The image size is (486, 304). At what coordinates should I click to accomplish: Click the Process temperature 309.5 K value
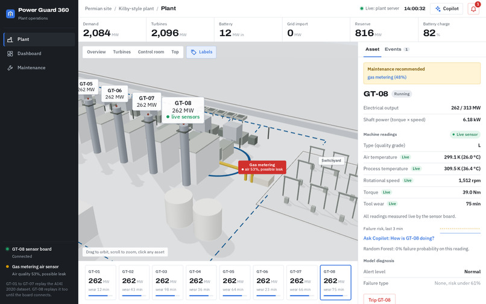(x=462, y=169)
